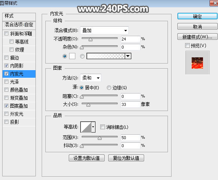Click 范围 value field showing 50
The height and width of the screenshot is (180, 218).
[131, 138]
